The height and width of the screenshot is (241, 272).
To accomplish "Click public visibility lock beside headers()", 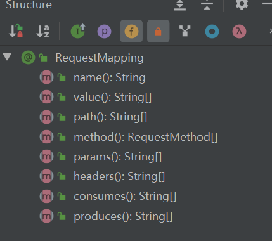I will click(x=62, y=176).
